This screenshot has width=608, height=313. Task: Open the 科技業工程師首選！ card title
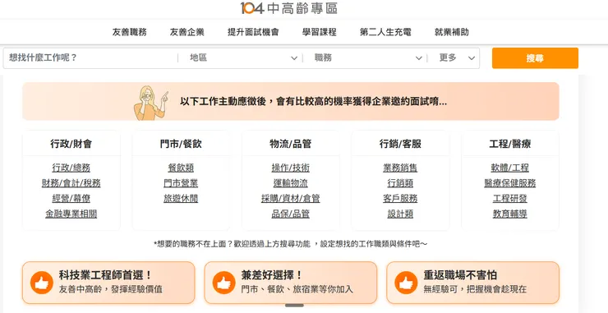(105, 275)
